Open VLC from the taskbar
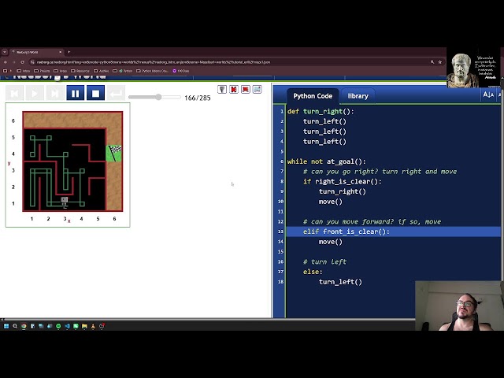 [93, 326]
